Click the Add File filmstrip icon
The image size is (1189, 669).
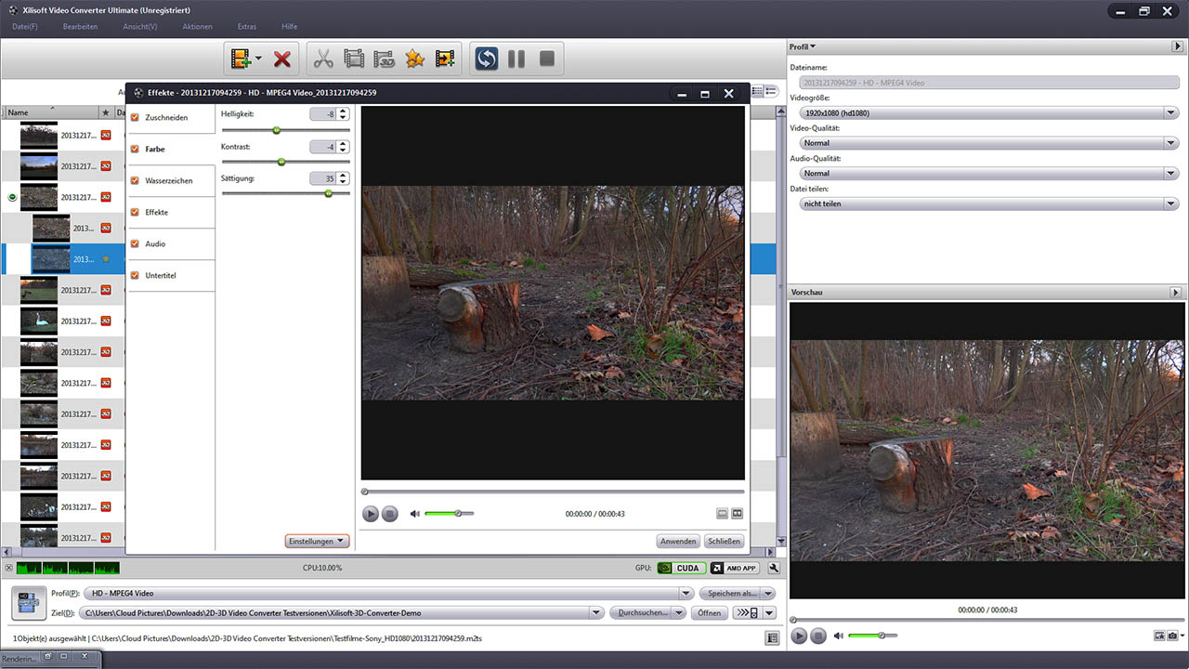pyautogui.click(x=242, y=59)
